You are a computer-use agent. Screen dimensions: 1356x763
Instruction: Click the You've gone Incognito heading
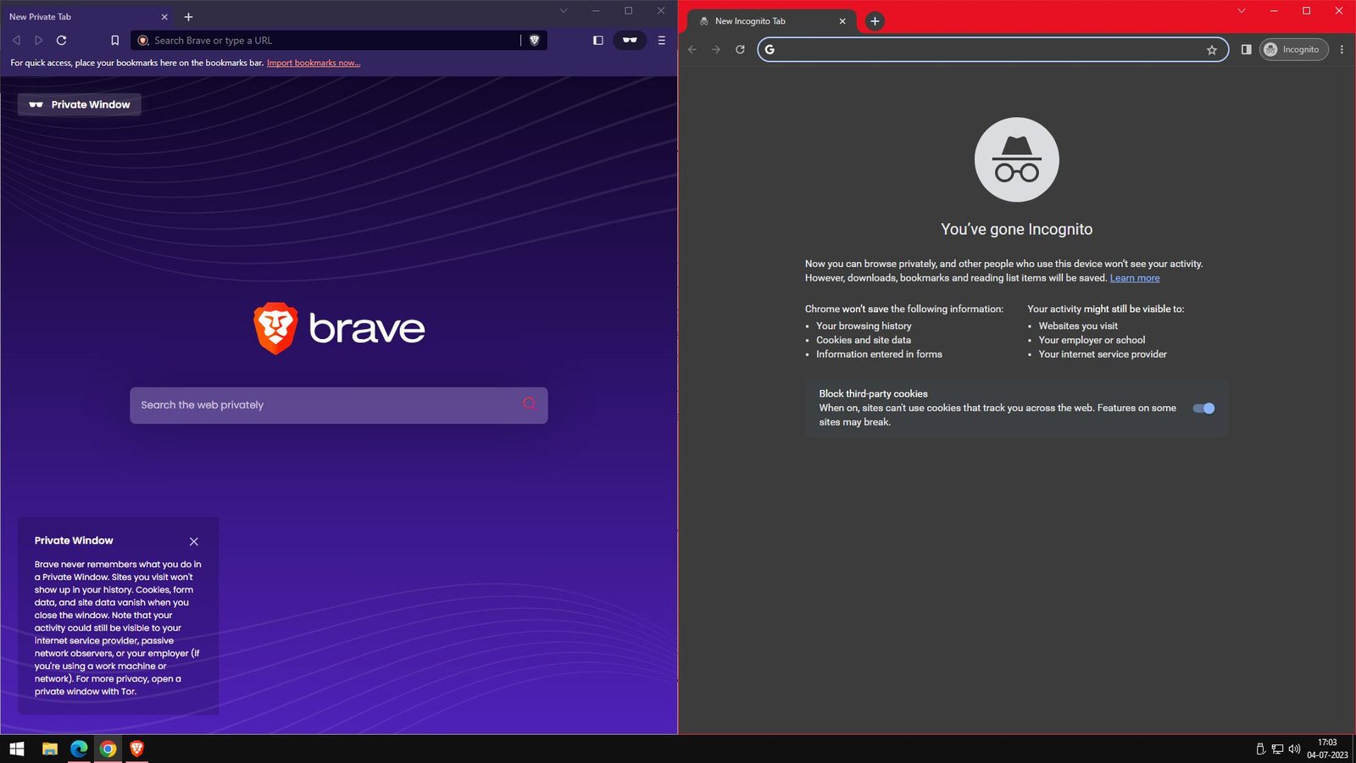click(x=1016, y=229)
